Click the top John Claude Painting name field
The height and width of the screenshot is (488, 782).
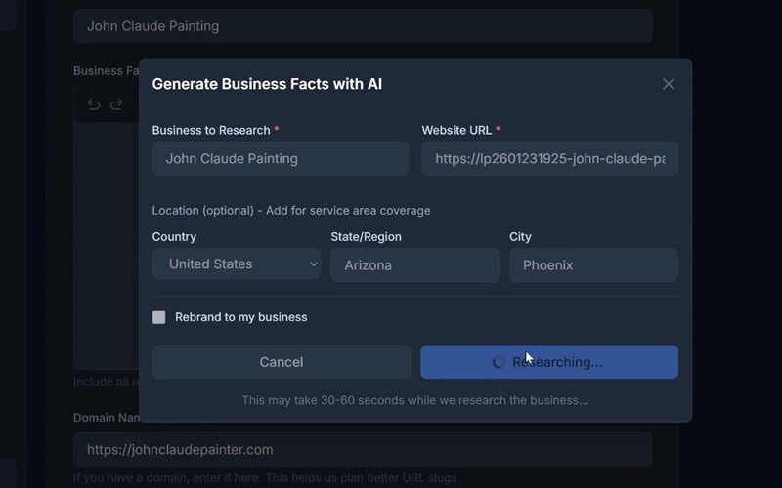coord(362,26)
